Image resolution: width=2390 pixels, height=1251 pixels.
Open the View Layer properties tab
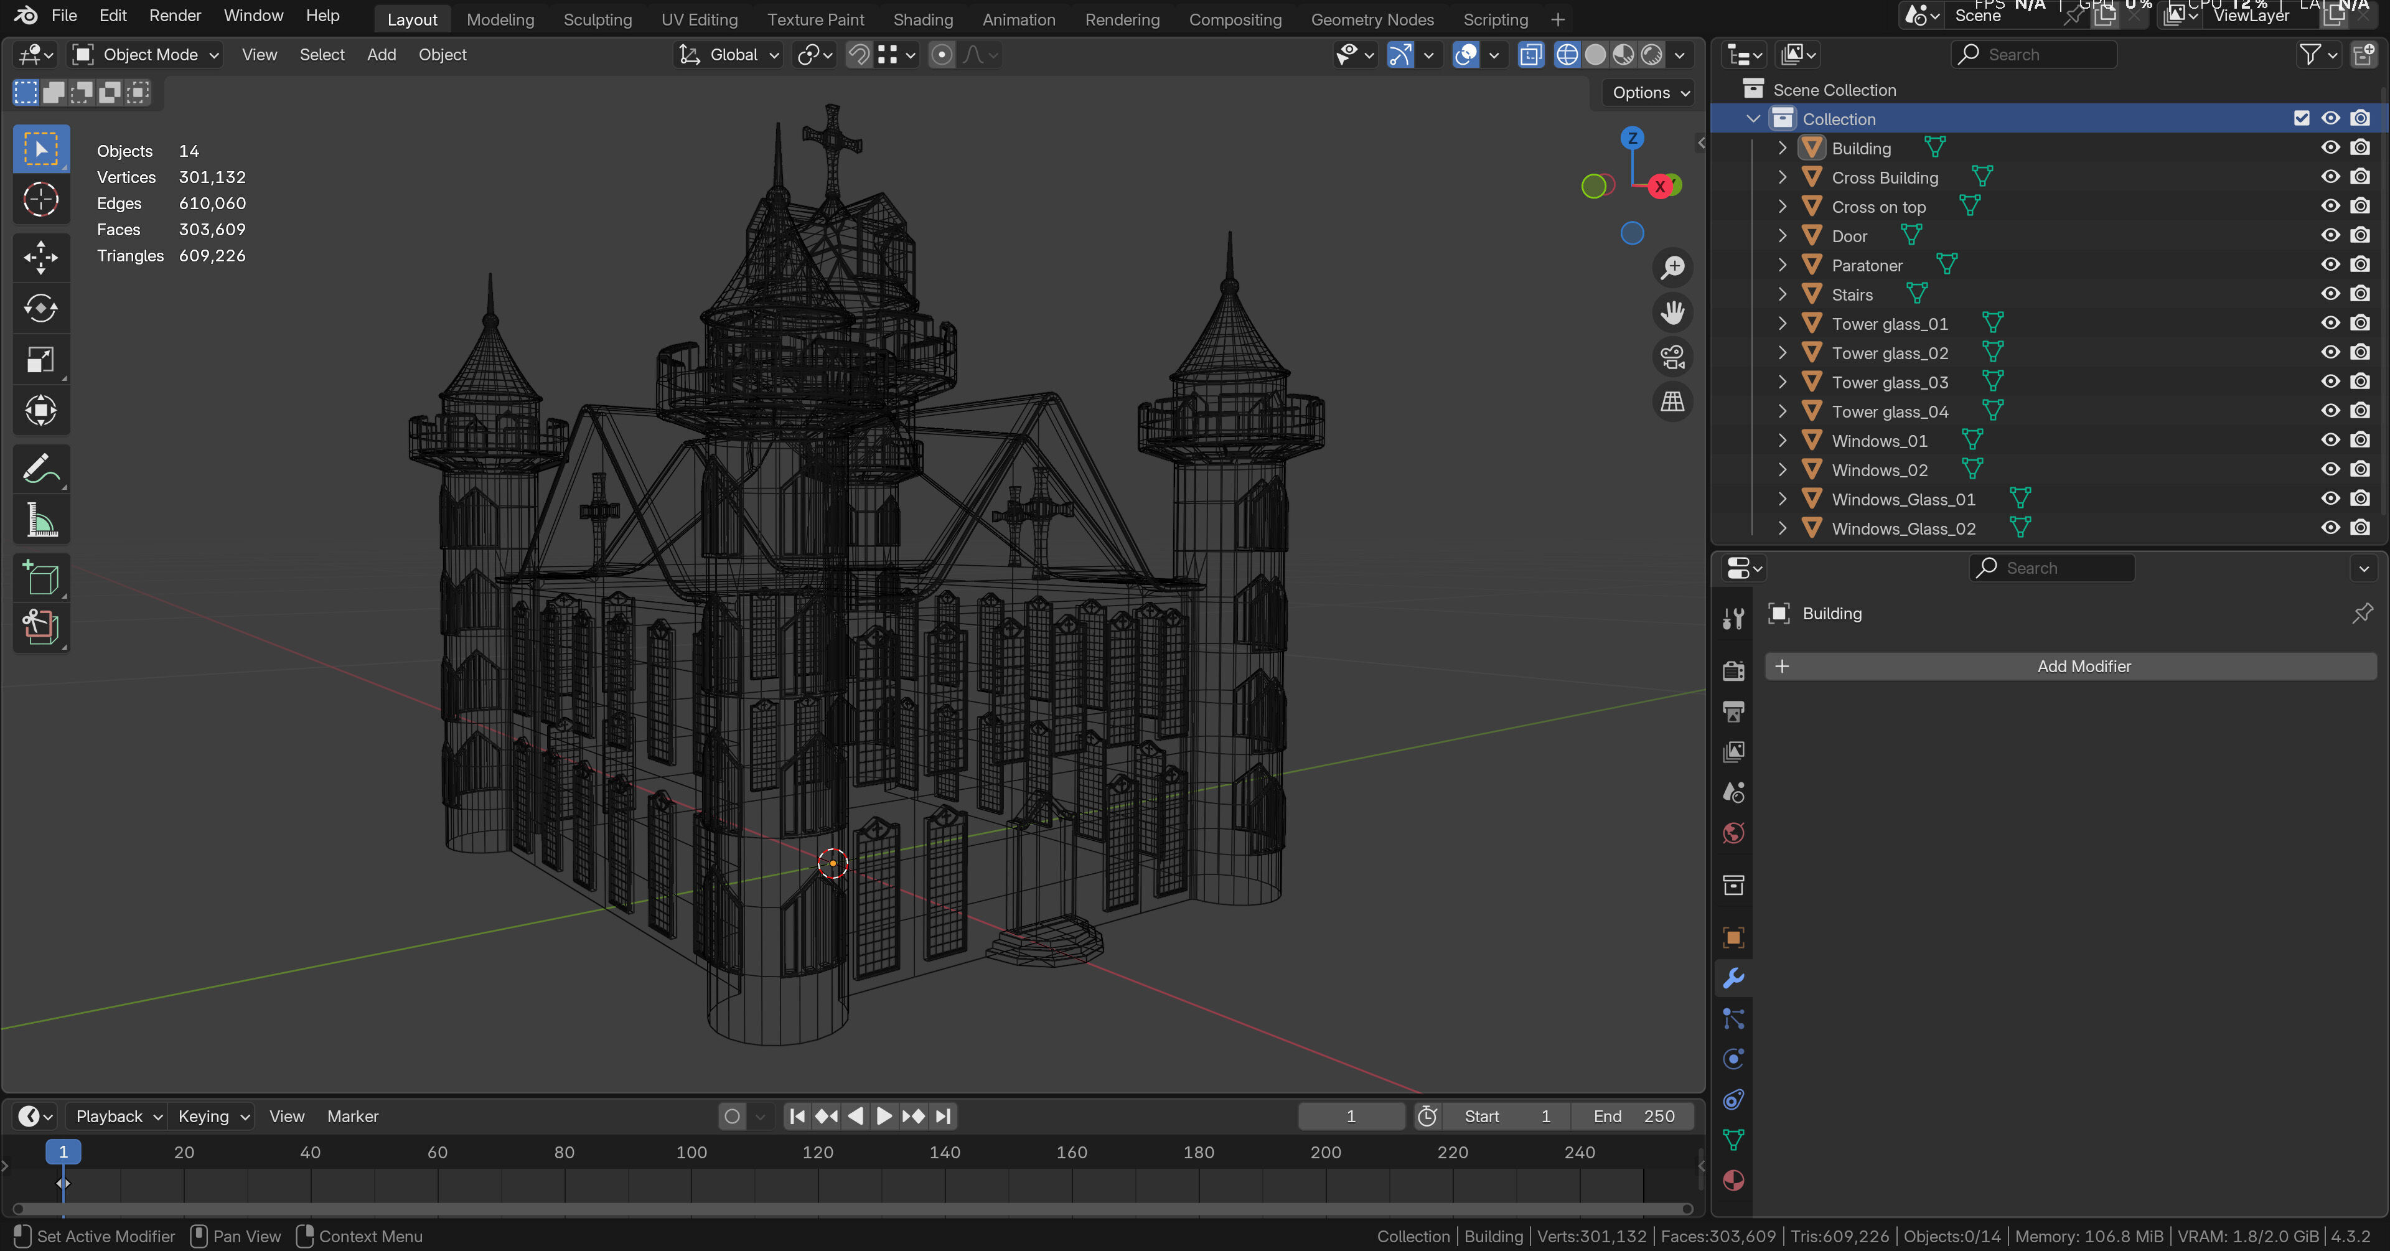[1733, 752]
